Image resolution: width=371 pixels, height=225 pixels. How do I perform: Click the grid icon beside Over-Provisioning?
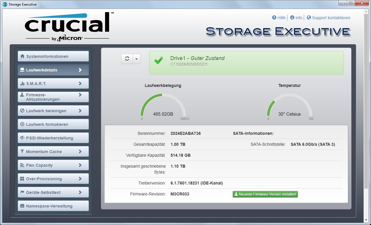[x=22, y=179]
